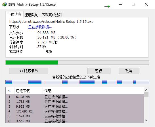Select thread row 6 with 3.545 MB
The width and height of the screenshot is (155, 127).
pyautogui.click(x=75, y=121)
